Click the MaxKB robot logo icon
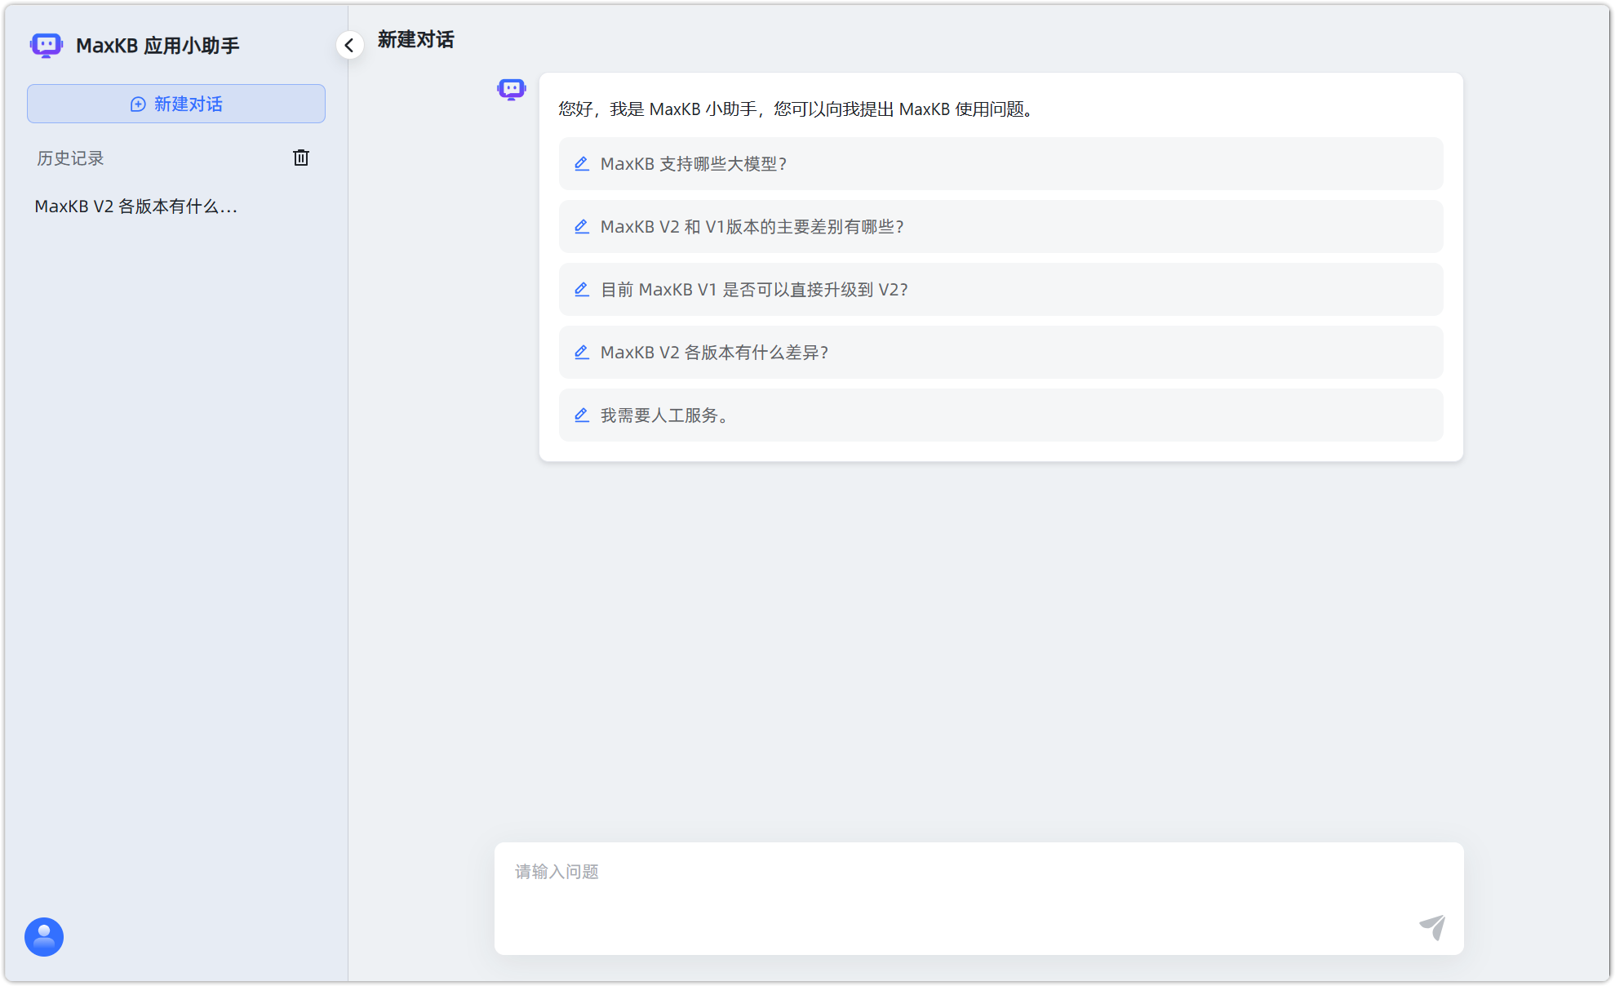Image resolution: width=1615 pixels, height=986 pixels. tap(47, 45)
